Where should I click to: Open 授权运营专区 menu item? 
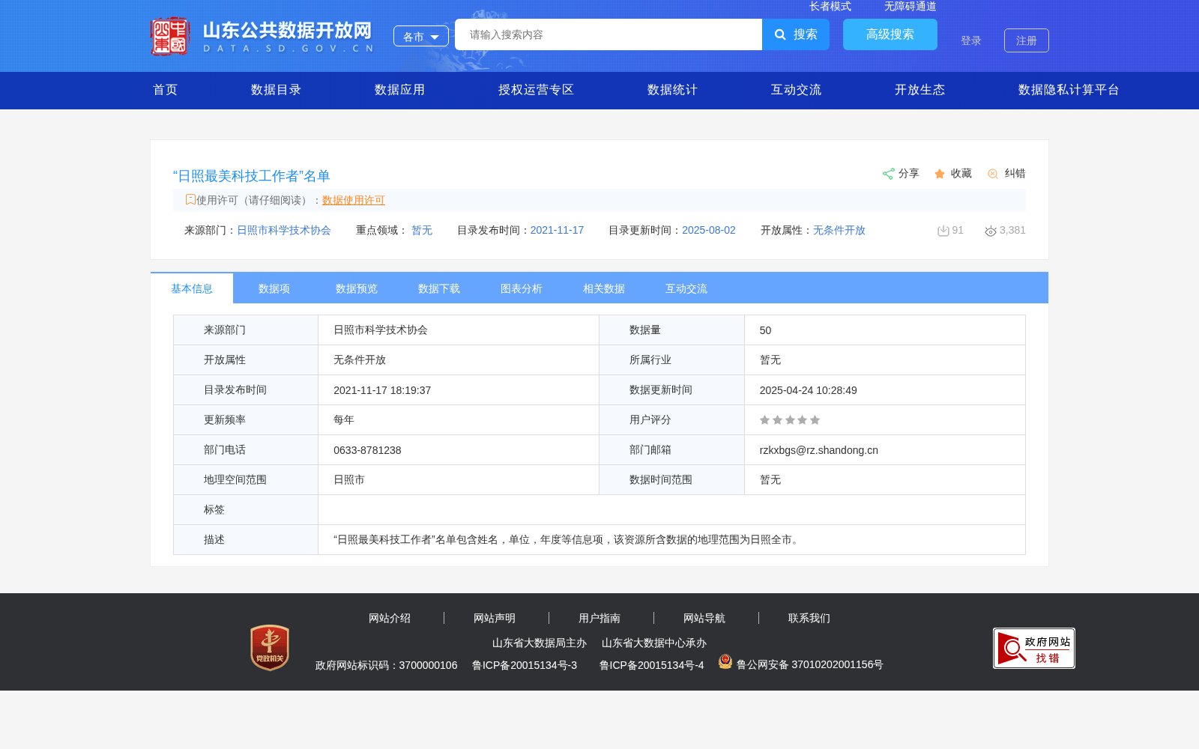tap(537, 90)
